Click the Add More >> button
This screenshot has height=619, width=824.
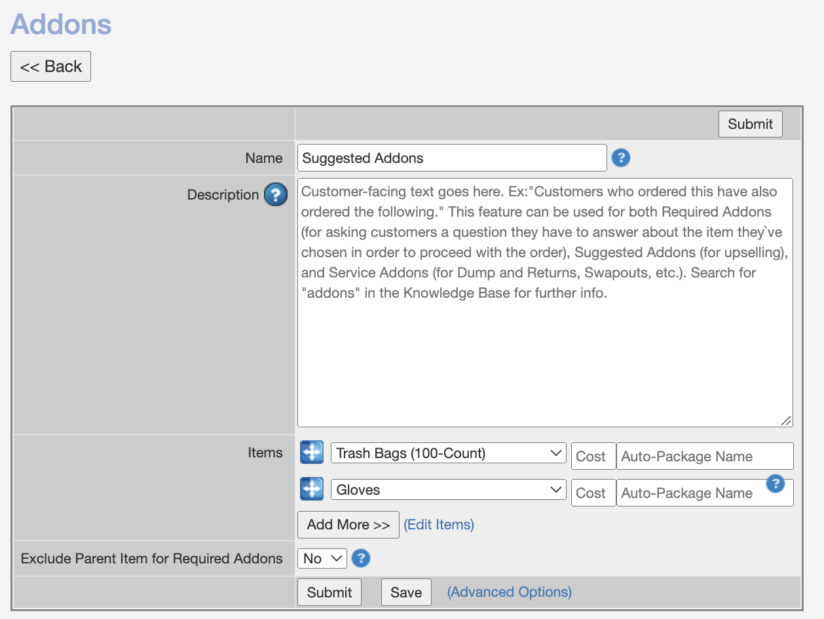click(x=348, y=525)
